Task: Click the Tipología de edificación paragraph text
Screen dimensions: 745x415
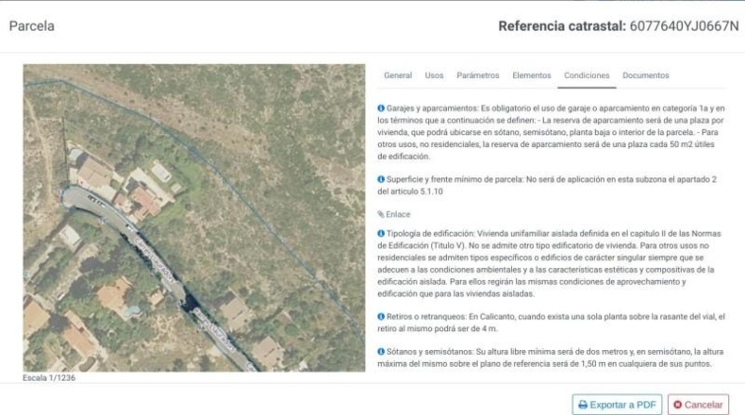Action: click(x=549, y=263)
